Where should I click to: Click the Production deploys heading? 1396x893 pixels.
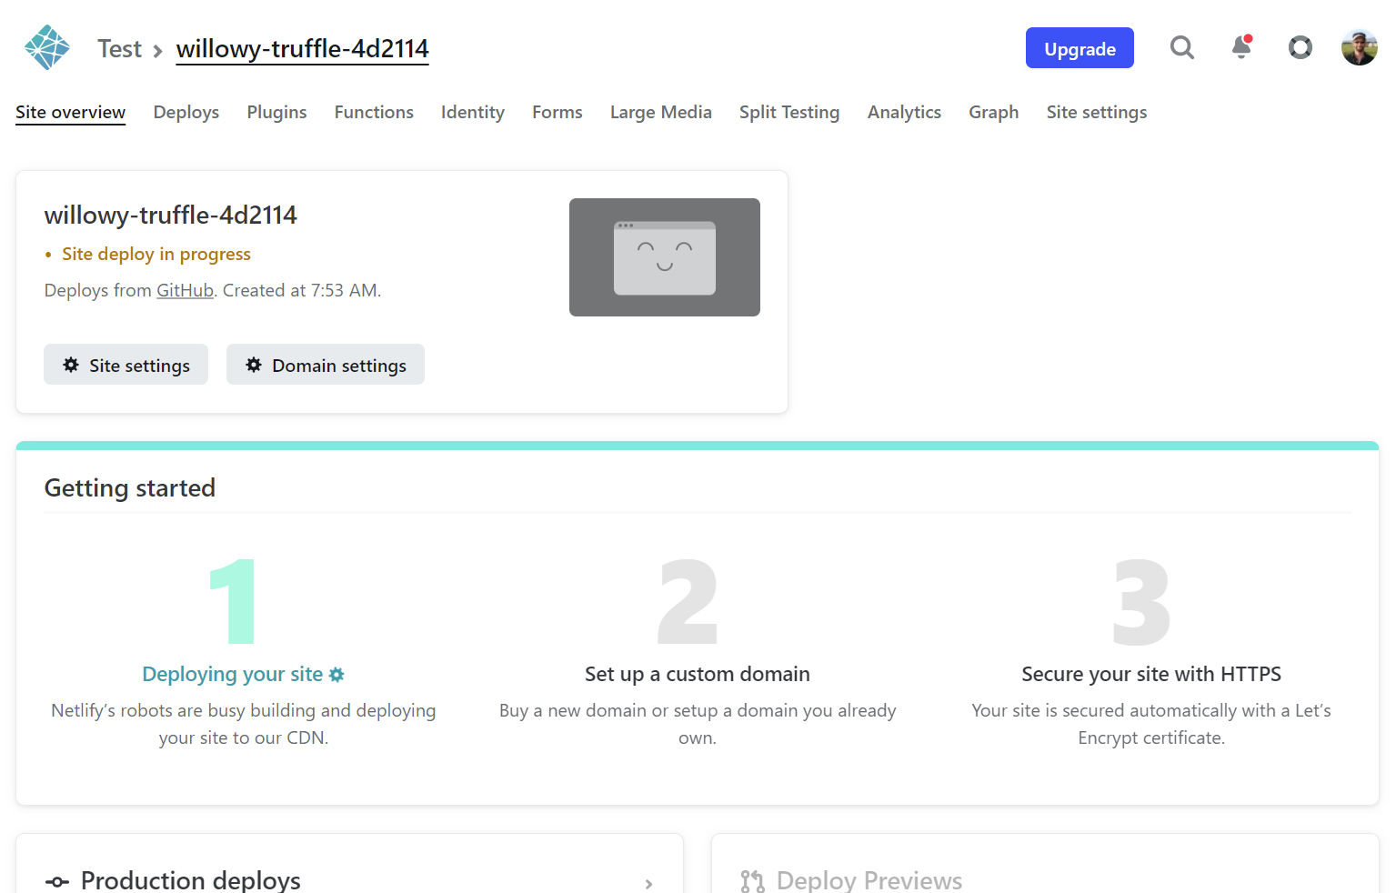click(191, 880)
